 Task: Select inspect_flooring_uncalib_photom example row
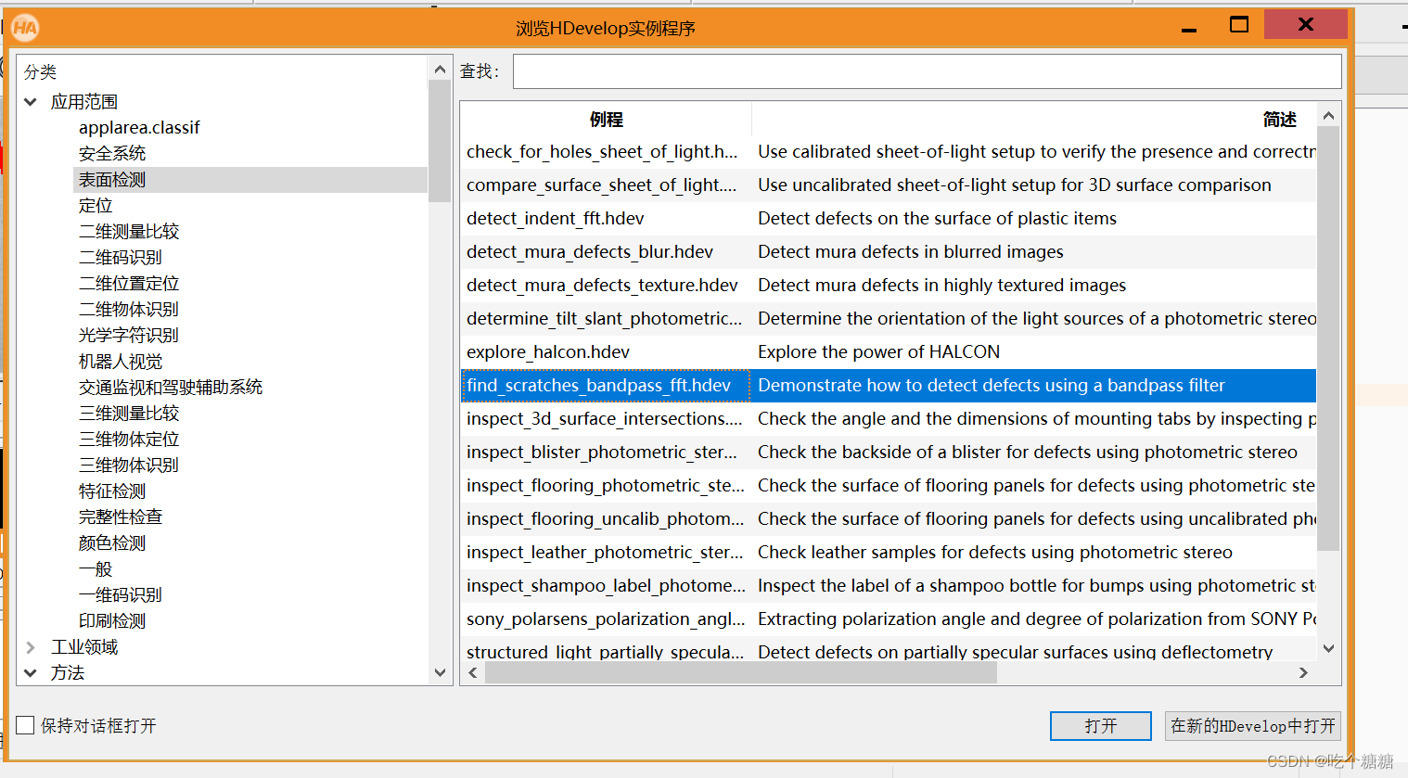[889, 519]
